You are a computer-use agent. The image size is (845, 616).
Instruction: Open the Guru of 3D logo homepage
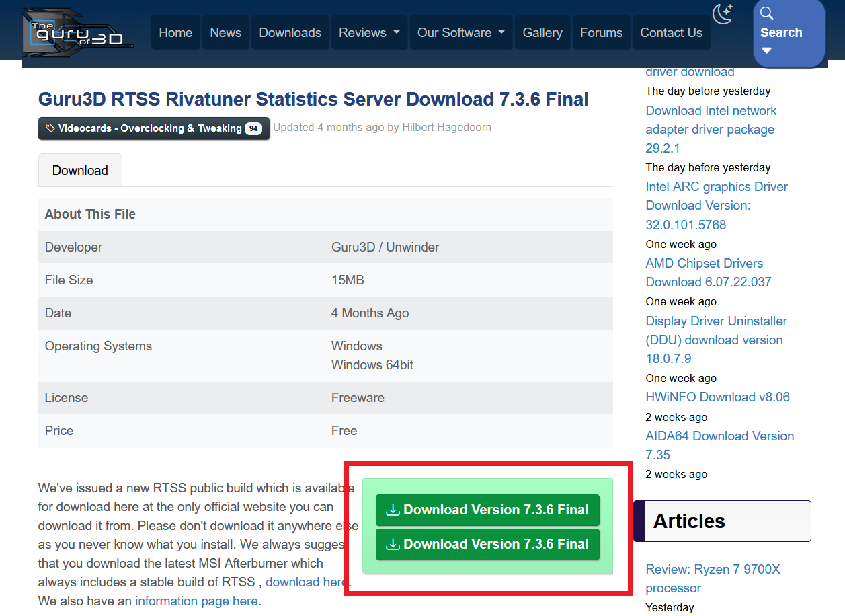coord(78,32)
